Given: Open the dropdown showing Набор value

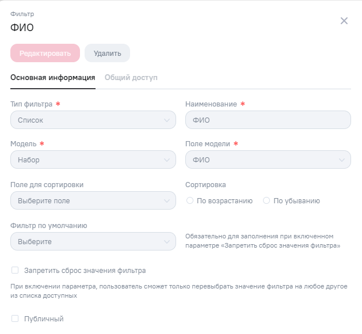Looking at the screenshot, I should (x=86, y=160).
